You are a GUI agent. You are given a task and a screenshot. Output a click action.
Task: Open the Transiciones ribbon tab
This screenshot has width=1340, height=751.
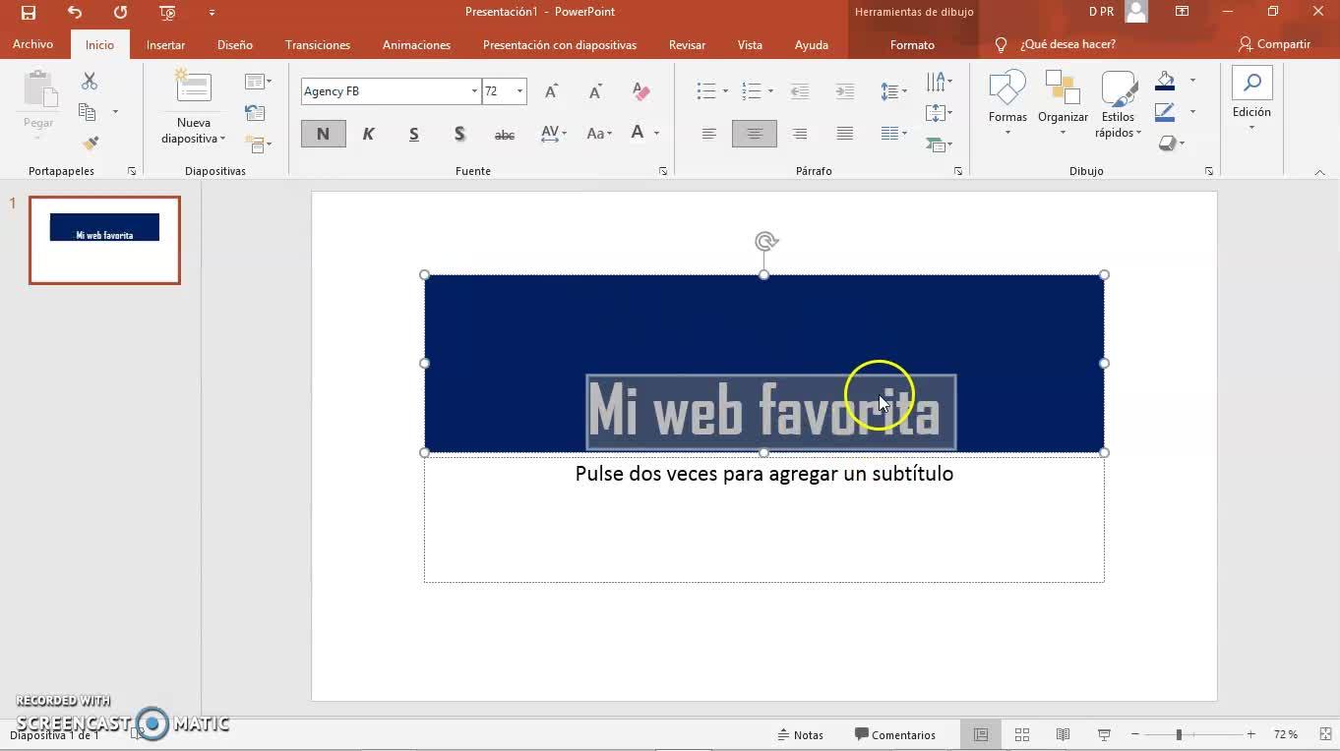(317, 44)
